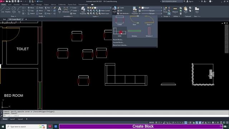This screenshot has width=229, height=129.
Task: Expand the Annotation panel
Action: click(68, 16)
